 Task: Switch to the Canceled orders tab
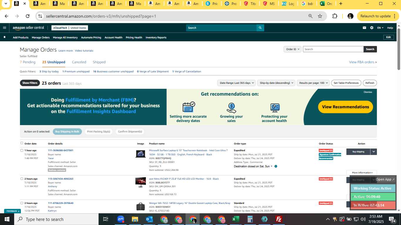tap(79, 62)
